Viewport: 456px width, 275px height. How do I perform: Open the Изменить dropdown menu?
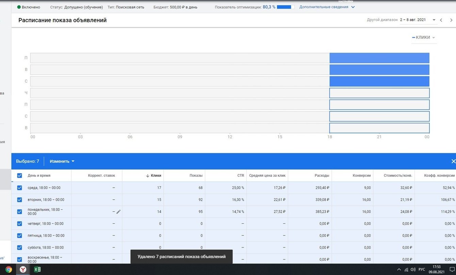pos(62,161)
